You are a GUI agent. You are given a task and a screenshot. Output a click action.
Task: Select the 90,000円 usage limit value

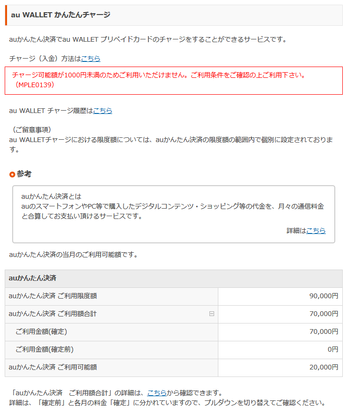point(324,296)
